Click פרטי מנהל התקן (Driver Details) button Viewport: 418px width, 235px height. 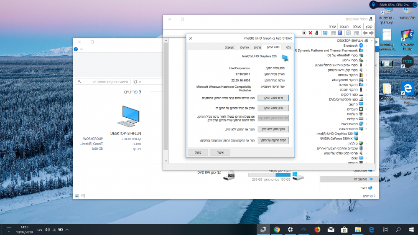click(273, 98)
